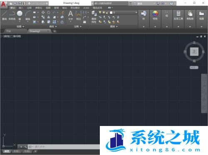Image resolution: width=208 pixels, height=155 pixels.
Task: Click the ViewCube Top (上) face
Action: click(x=194, y=52)
